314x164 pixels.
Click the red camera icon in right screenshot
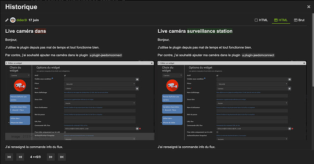coord(172,85)
